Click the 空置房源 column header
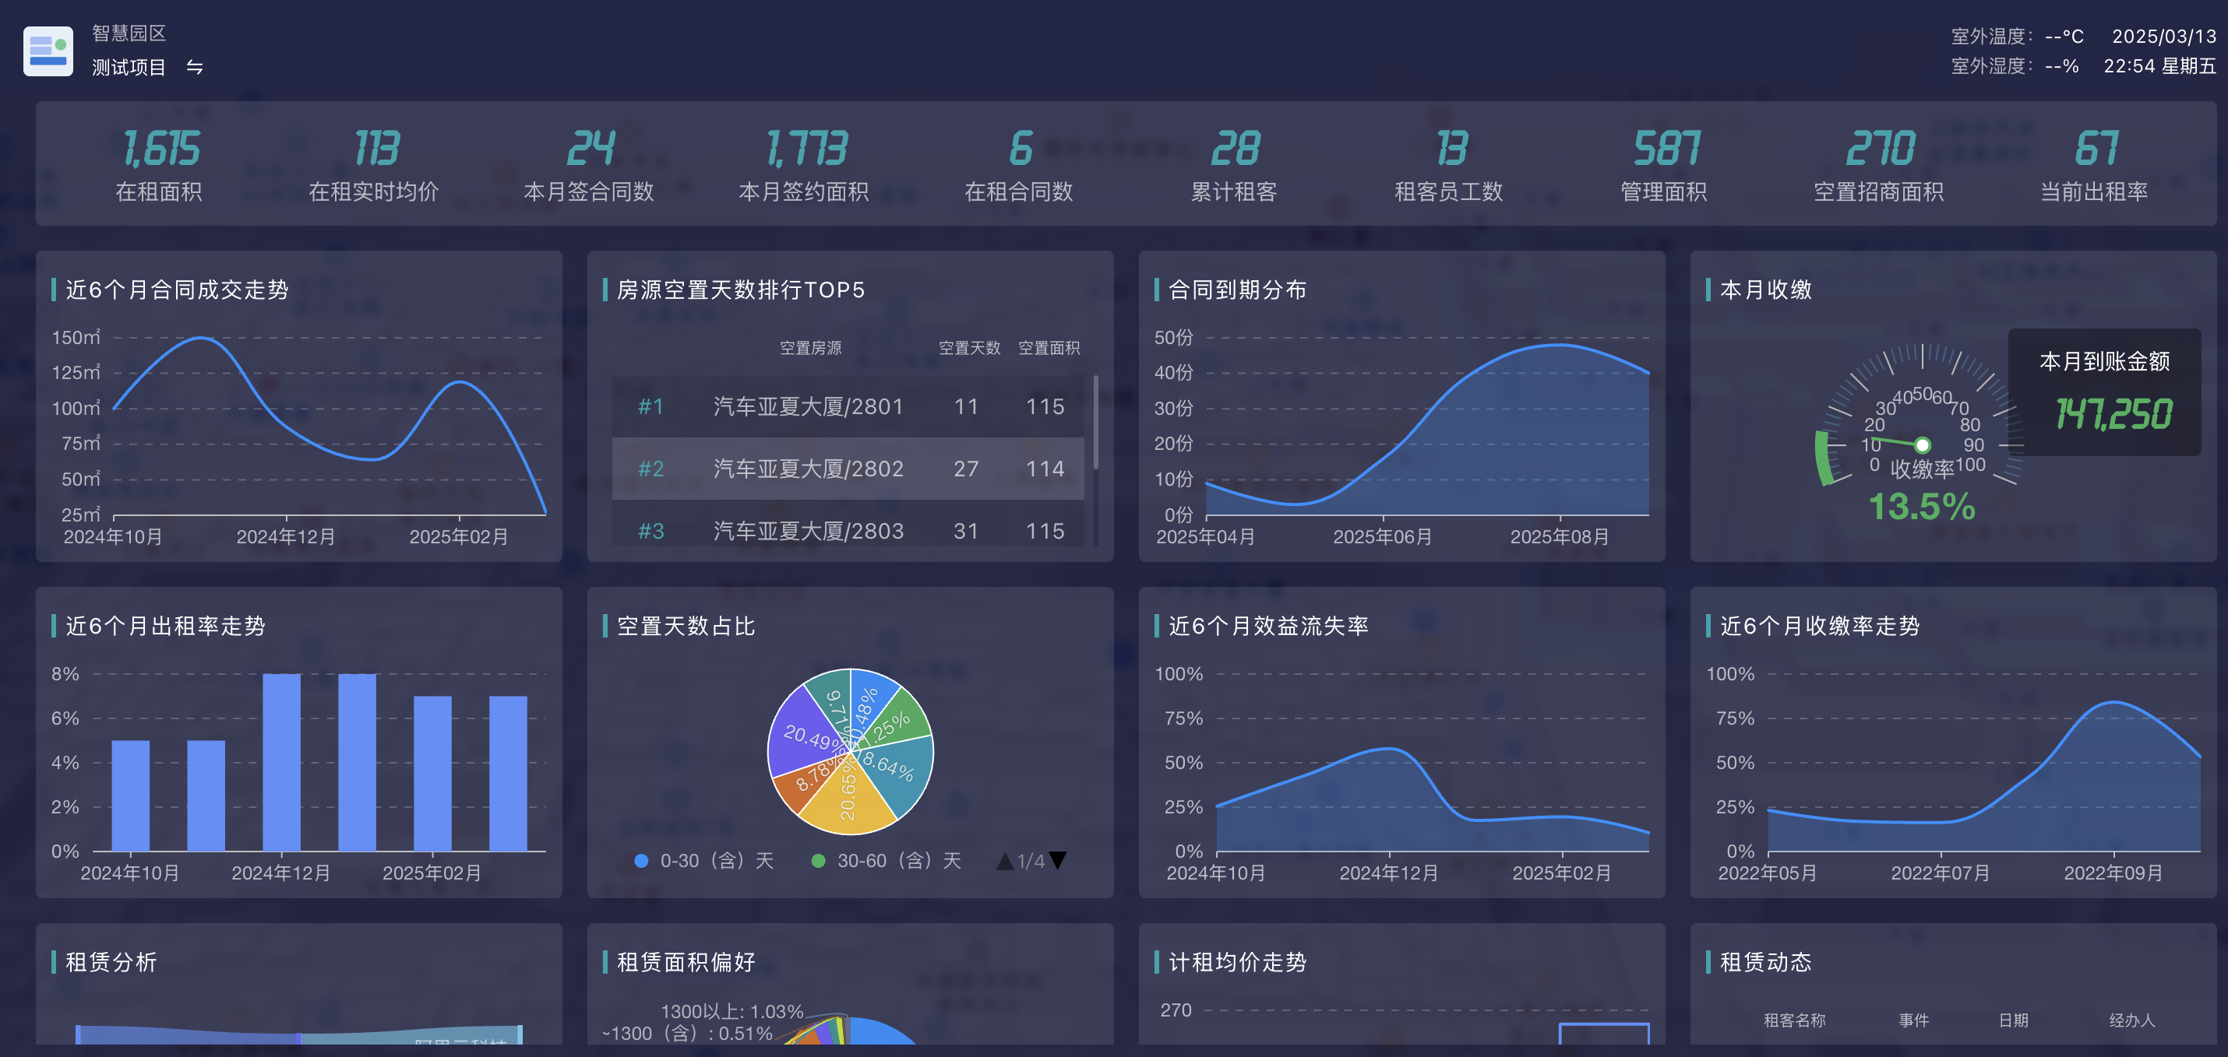This screenshot has height=1057, width=2228. click(x=810, y=347)
